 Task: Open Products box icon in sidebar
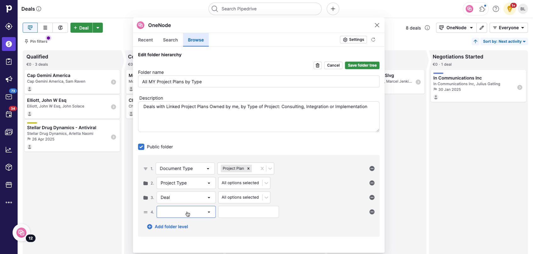pyautogui.click(x=9, y=167)
